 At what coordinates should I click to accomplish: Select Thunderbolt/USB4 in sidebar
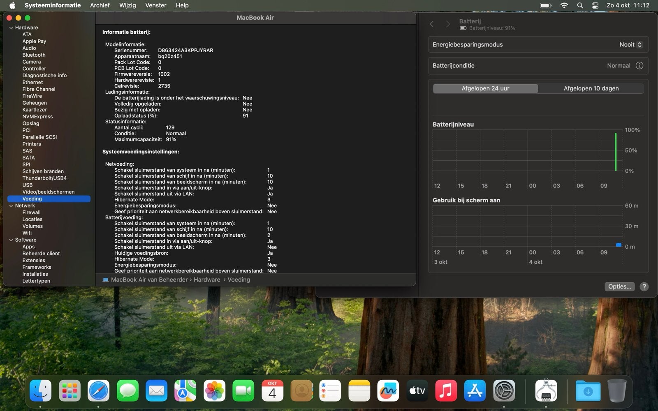[44, 178]
